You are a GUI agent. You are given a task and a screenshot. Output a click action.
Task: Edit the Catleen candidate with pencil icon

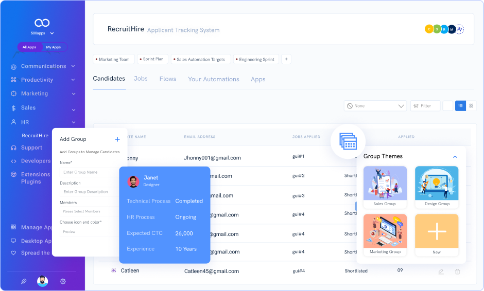coord(441,271)
